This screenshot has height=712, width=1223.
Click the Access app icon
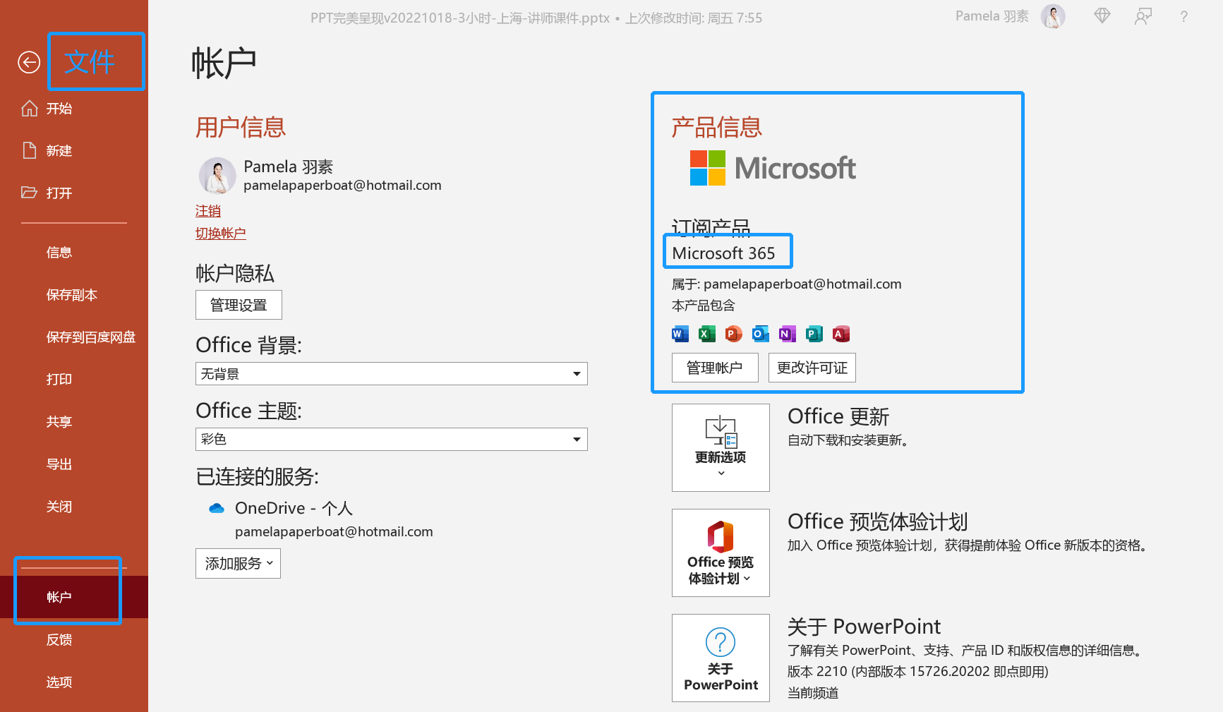[x=841, y=334]
